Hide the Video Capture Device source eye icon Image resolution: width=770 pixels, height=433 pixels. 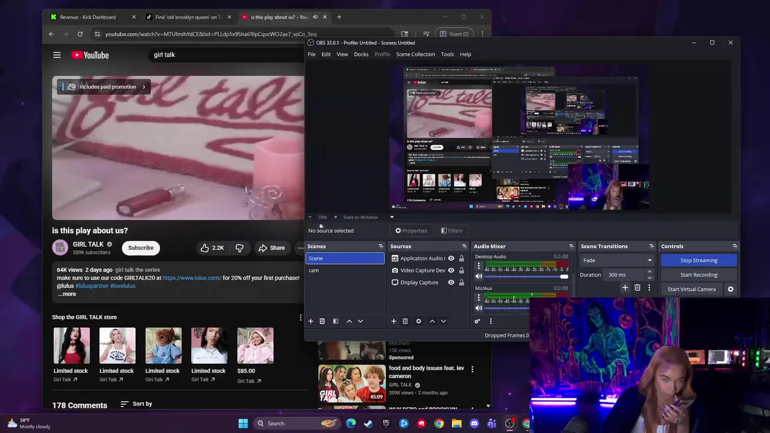tap(451, 271)
